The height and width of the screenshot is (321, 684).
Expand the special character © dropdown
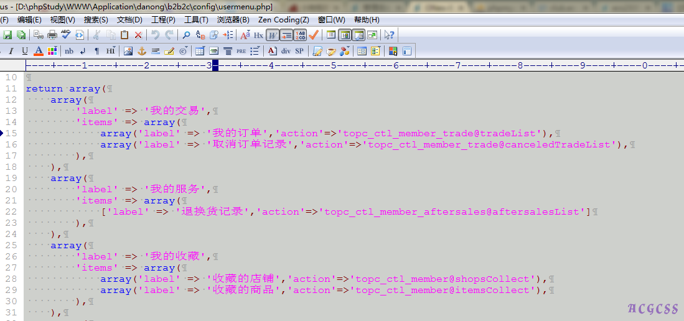[183, 51]
